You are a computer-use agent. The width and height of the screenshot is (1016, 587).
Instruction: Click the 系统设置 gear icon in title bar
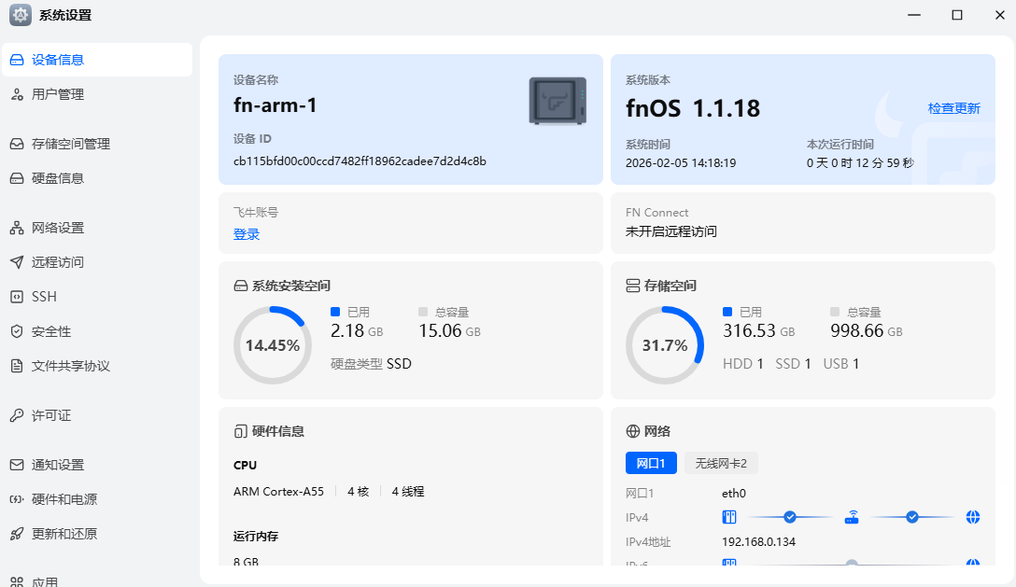point(21,15)
